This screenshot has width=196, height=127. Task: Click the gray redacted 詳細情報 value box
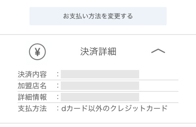click(100, 97)
